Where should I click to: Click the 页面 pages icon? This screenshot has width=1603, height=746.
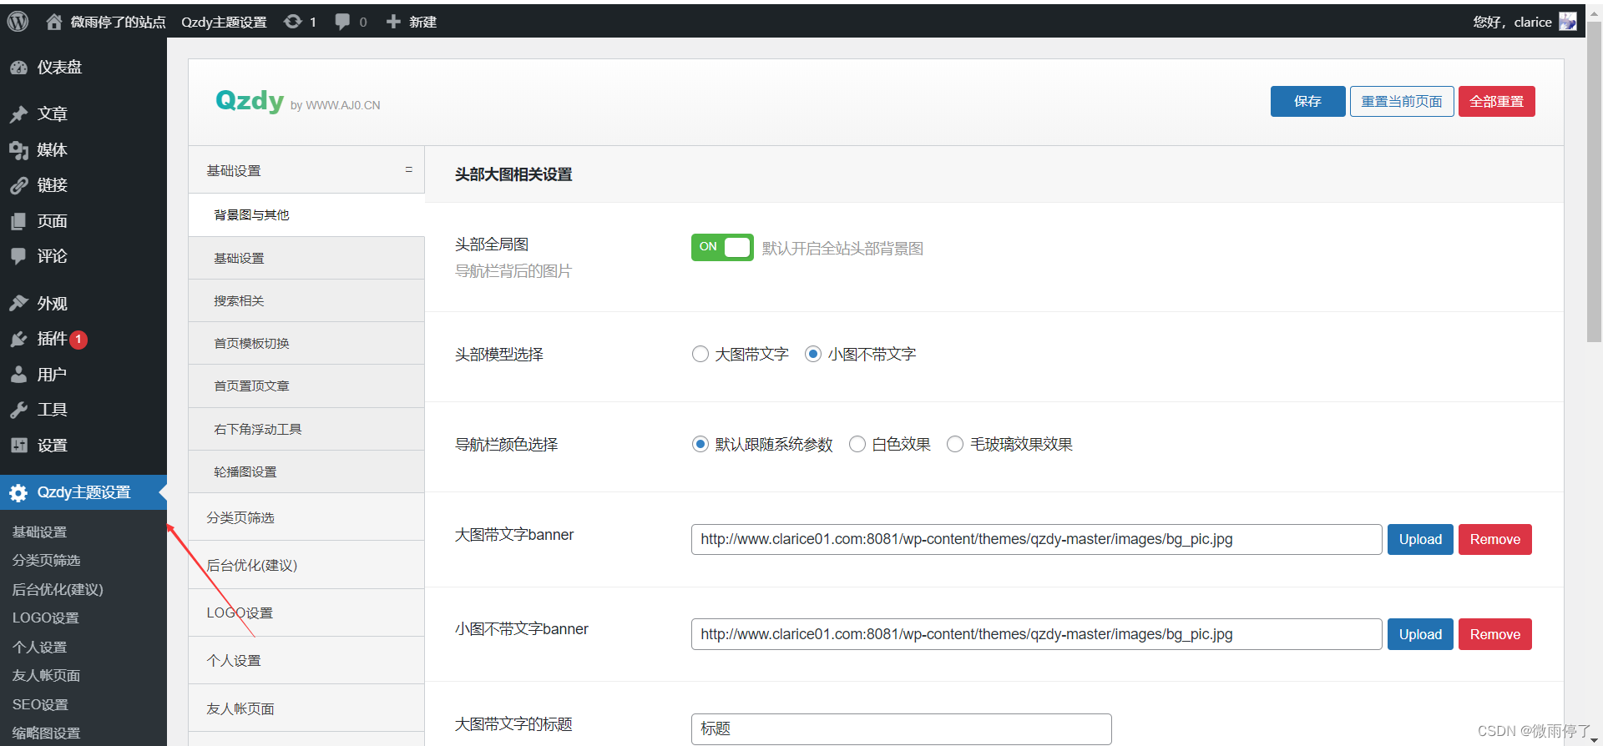click(x=18, y=221)
